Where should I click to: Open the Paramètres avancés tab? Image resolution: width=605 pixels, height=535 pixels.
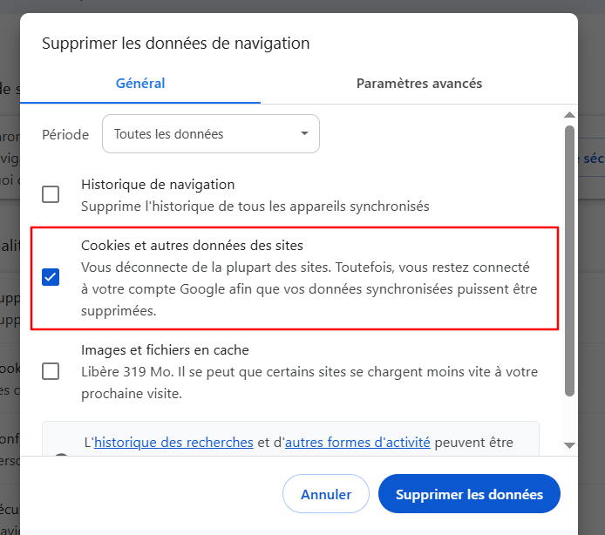pyautogui.click(x=419, y=84)
